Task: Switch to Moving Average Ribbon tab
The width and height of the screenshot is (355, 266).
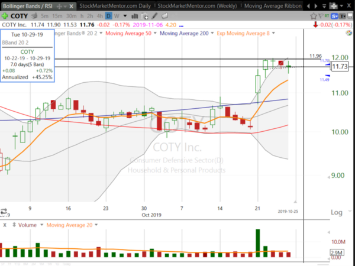Action: tap(273, 6)
